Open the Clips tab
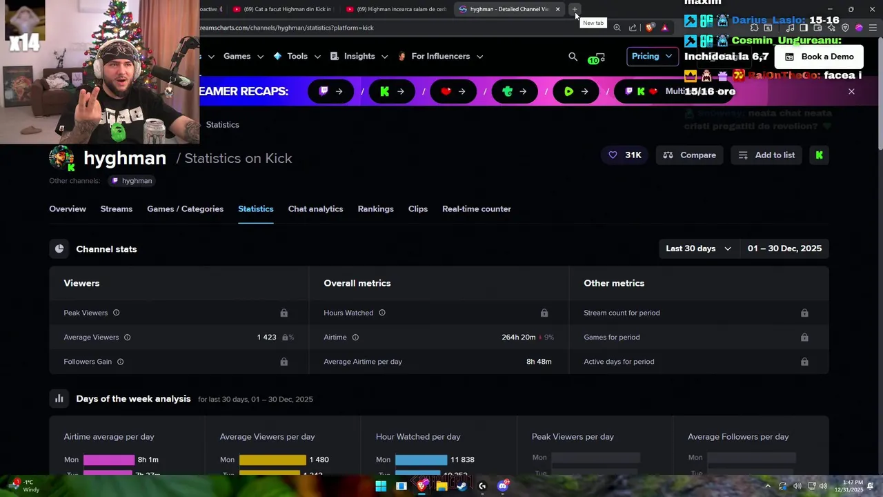 pos(418,209)
